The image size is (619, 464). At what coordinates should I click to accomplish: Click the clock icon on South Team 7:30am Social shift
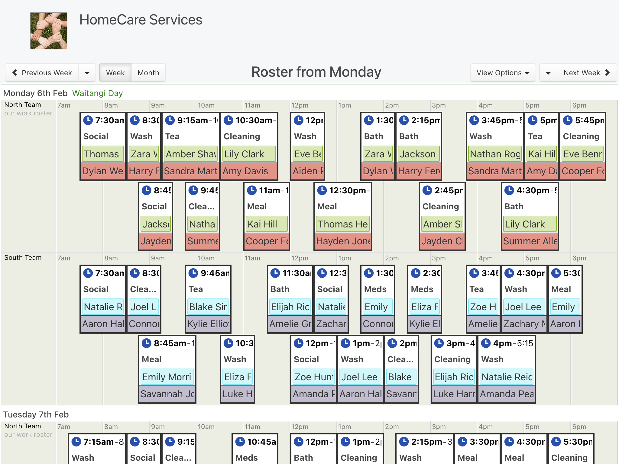coord(88,273)
